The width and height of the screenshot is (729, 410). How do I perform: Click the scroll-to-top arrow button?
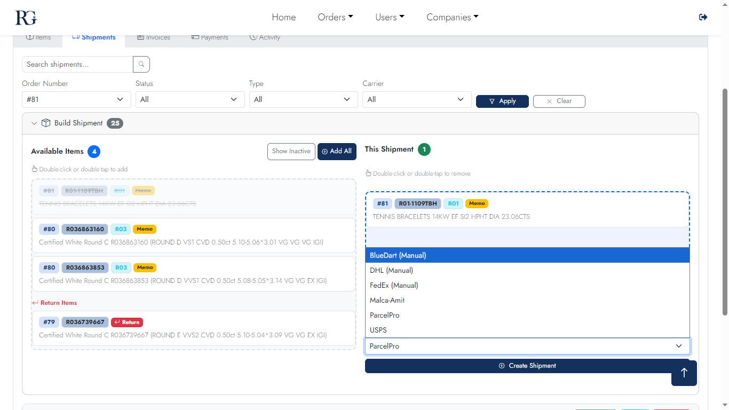click(684, 373)
